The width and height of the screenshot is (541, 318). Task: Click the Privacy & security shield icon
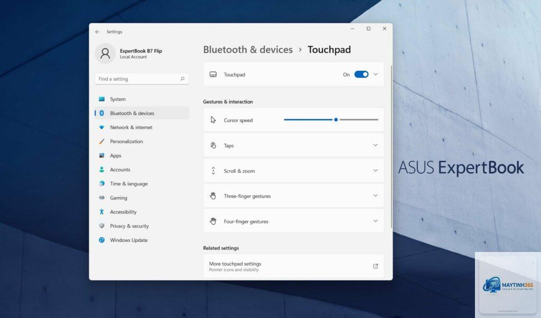[102, 226]
